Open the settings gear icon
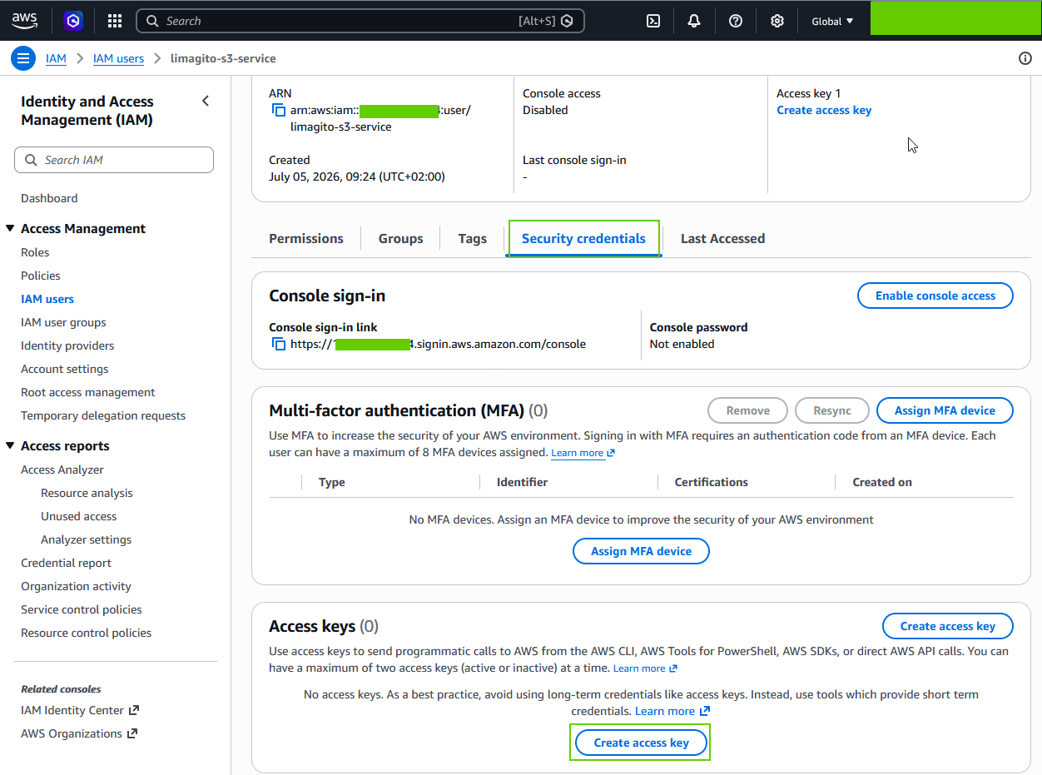 point(777,21)
